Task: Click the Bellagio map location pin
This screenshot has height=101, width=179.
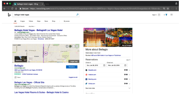Action: pos(46,53)
